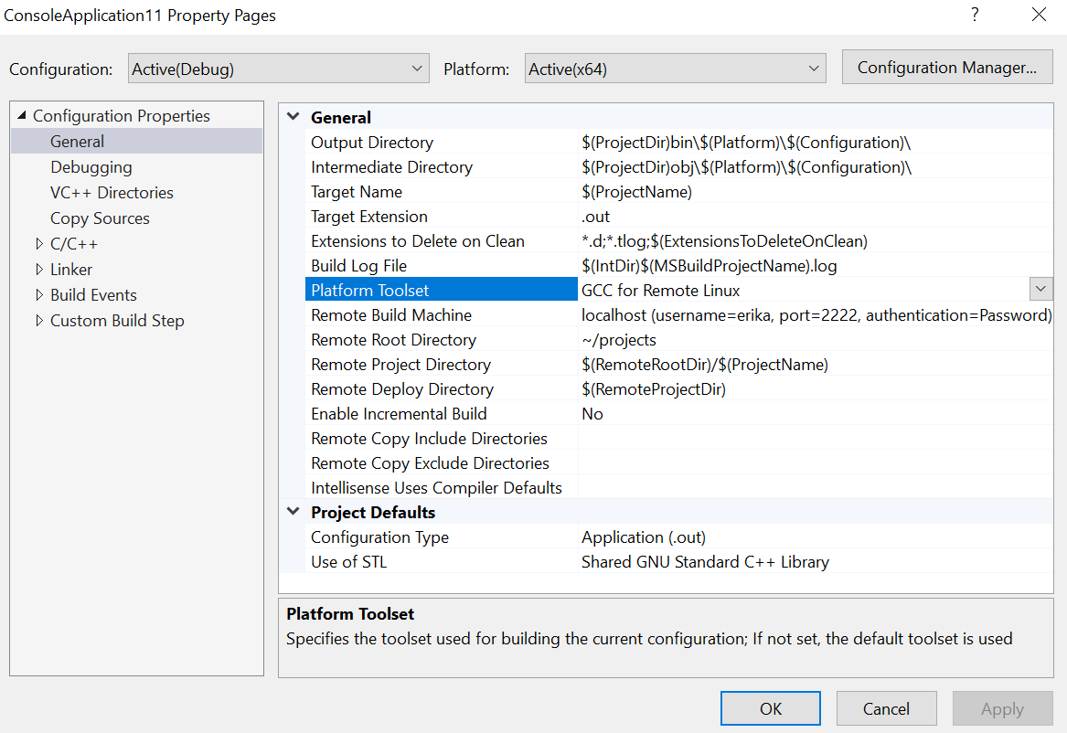Expand the Linker node arrow
Screen dimensions: 1067x733
coord(39,270)
